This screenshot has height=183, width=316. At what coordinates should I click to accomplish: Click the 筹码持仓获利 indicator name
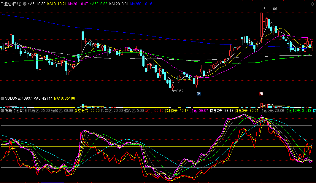pyautogui.click(x=16, y=111)
